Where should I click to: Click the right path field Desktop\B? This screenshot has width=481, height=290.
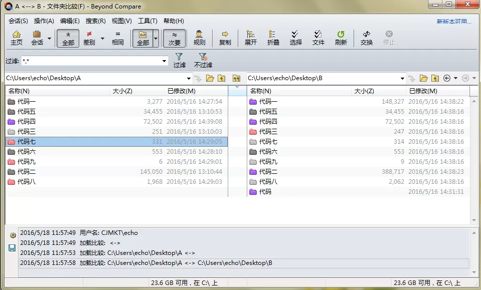(323, 78)
